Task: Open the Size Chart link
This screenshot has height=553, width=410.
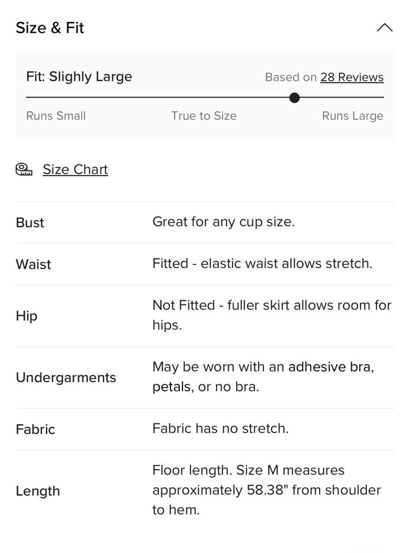Action: (75, 169)
